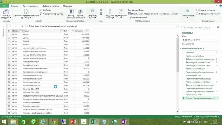Click the scroll down arrow of the table
The width and height of the screenshot is (222, 125).
[178, 111]
